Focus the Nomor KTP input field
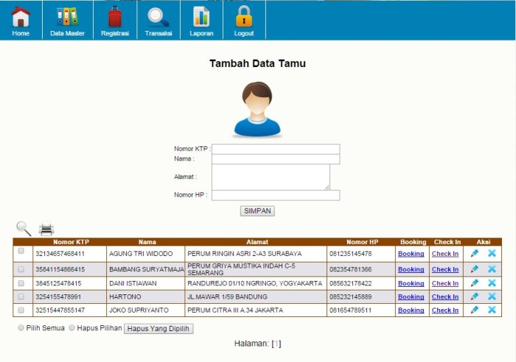Image resolution: width=516 pixels, height=362 pixels. click(276, 149)
